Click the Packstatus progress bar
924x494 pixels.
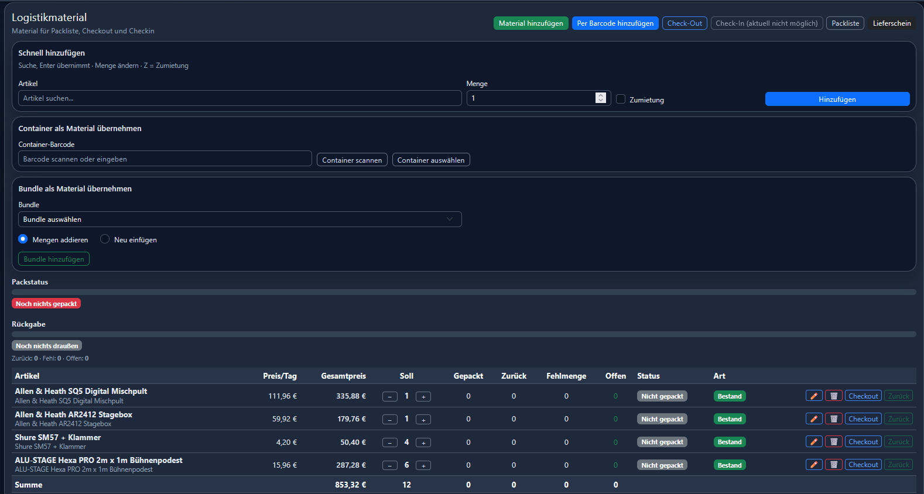coord(464,291)
